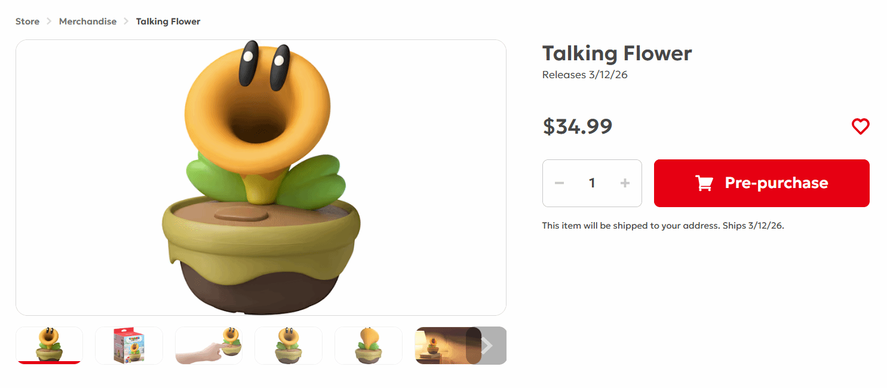
Task: Increase quantity with the plus icon
Action: 625,183
